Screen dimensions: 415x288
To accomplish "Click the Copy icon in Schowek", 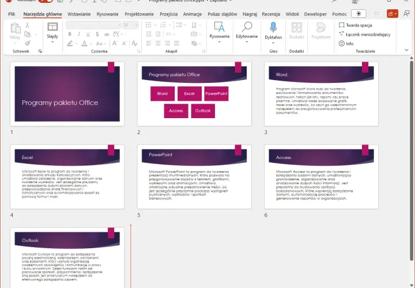I will pos(27,34).
